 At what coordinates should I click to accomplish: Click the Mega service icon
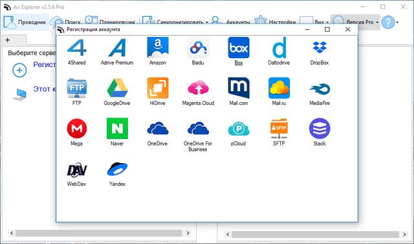coord(77,129)
